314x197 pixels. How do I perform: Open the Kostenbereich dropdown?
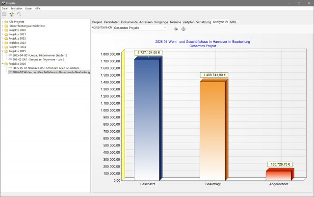pos(140,28)
